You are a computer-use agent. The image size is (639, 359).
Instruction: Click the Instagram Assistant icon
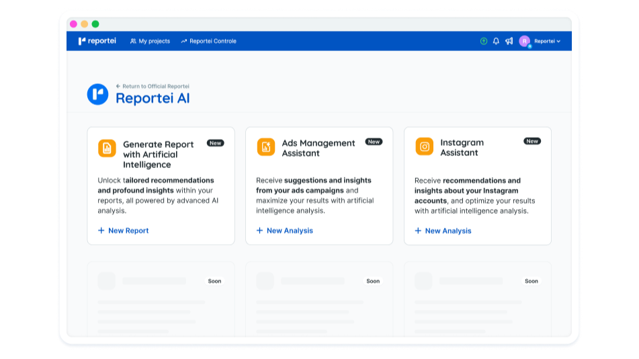424,147
